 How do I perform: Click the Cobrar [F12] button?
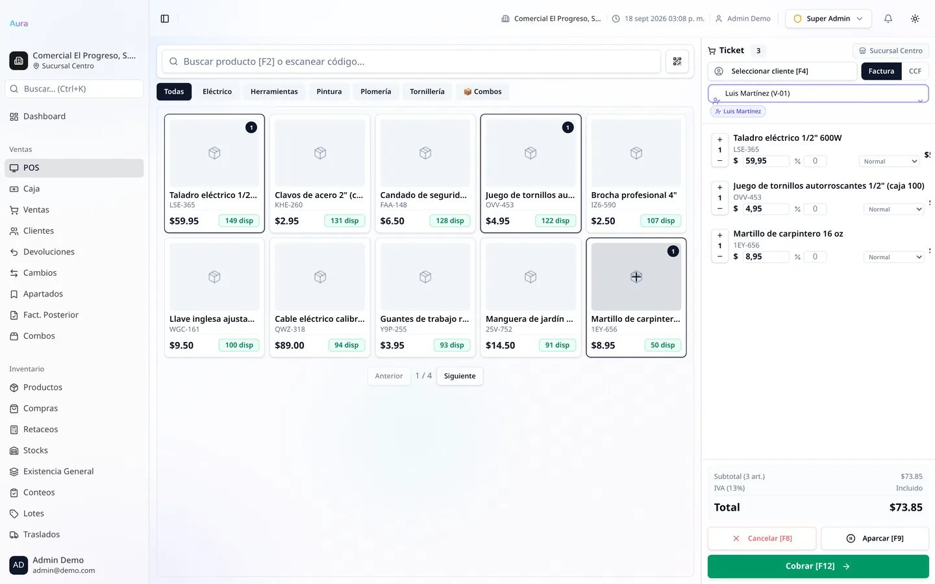tap(818, 566)
